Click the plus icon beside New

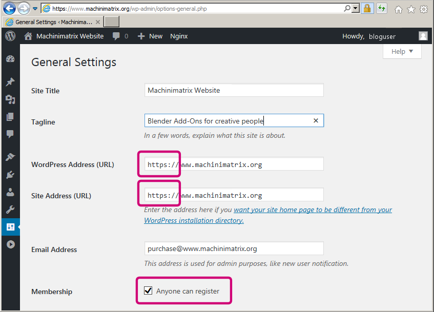141,36
